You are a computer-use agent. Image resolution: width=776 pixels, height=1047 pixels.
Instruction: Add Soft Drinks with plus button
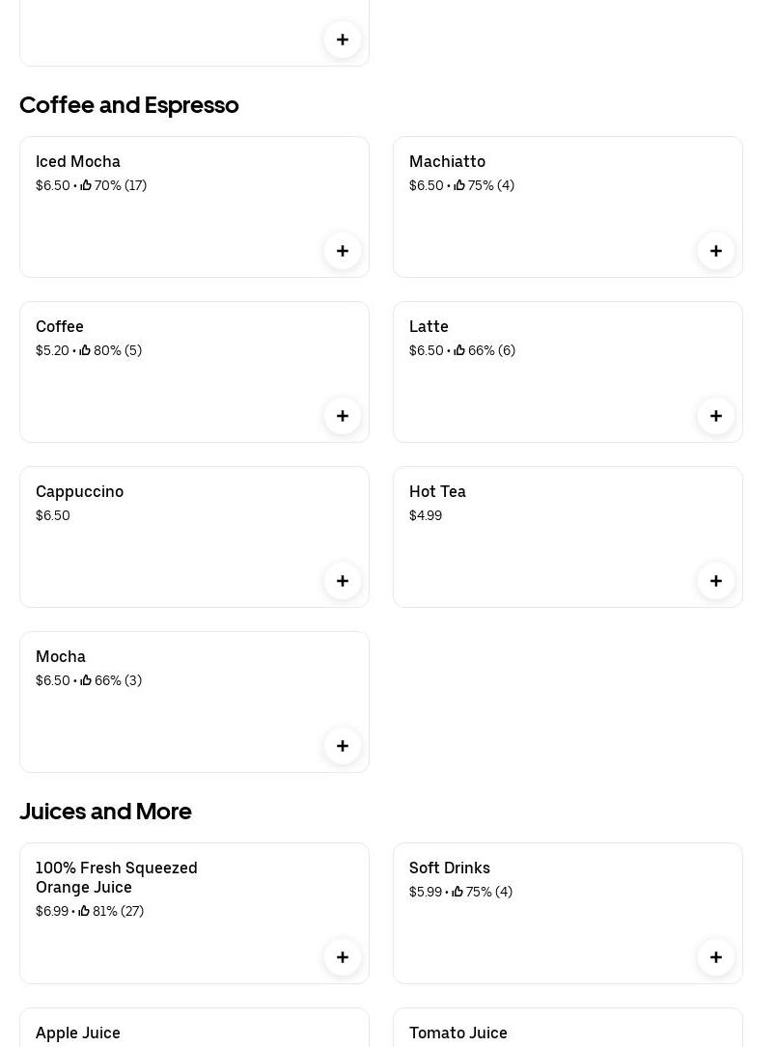[x=716, y=957]
